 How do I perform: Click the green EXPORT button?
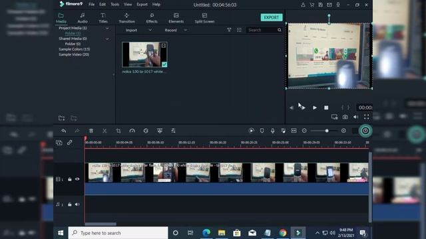point(272,17)
